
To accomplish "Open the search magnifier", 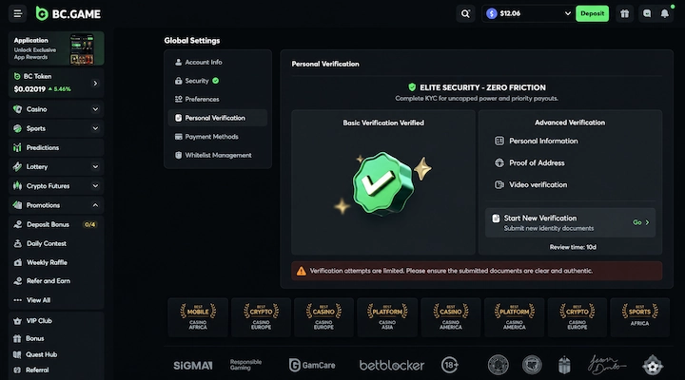I will 465,14.
